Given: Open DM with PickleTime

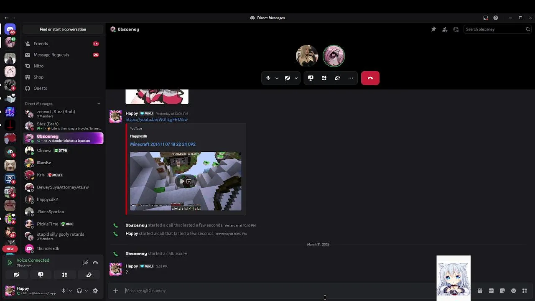Looking at the screenshot, I should tap(63, 224).
